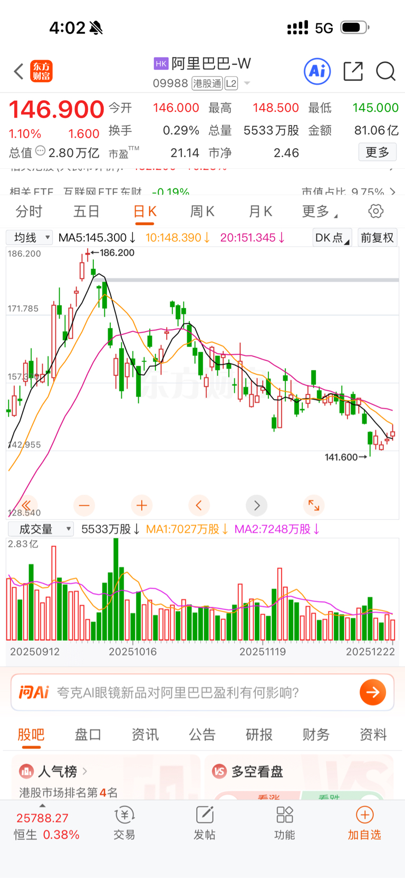This screenshot has width=405, height=878.
Task: Tap MA1:7027万股 volume legend
Action: [187, 529]
